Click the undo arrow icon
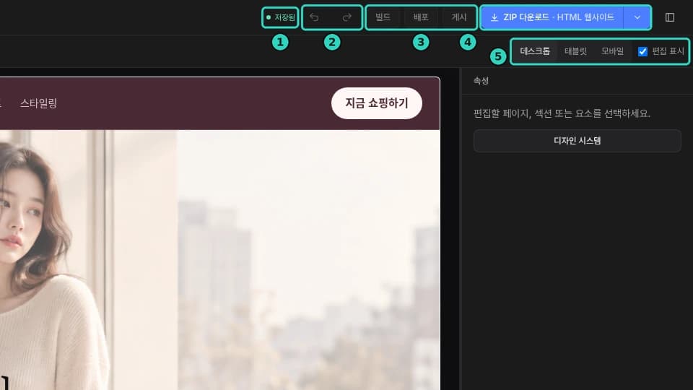The image size is (693, 390). [314, 17]
